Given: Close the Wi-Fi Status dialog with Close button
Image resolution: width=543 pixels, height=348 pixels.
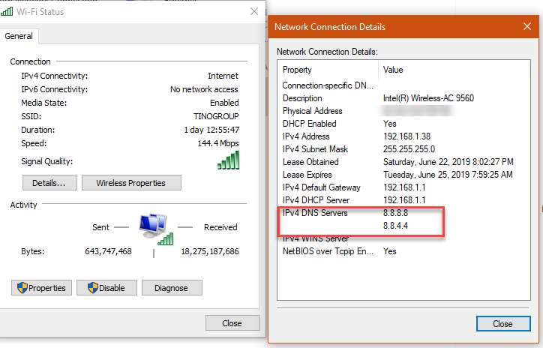Looking at the screenshot, I should (232, 322).
